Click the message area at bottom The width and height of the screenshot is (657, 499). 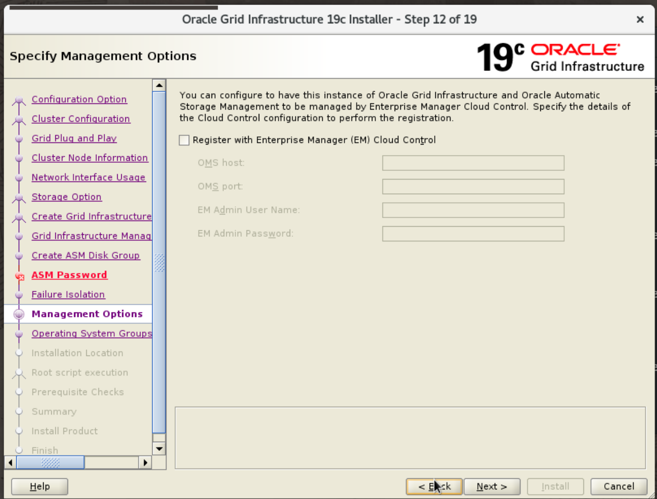(x=410, y=438)
